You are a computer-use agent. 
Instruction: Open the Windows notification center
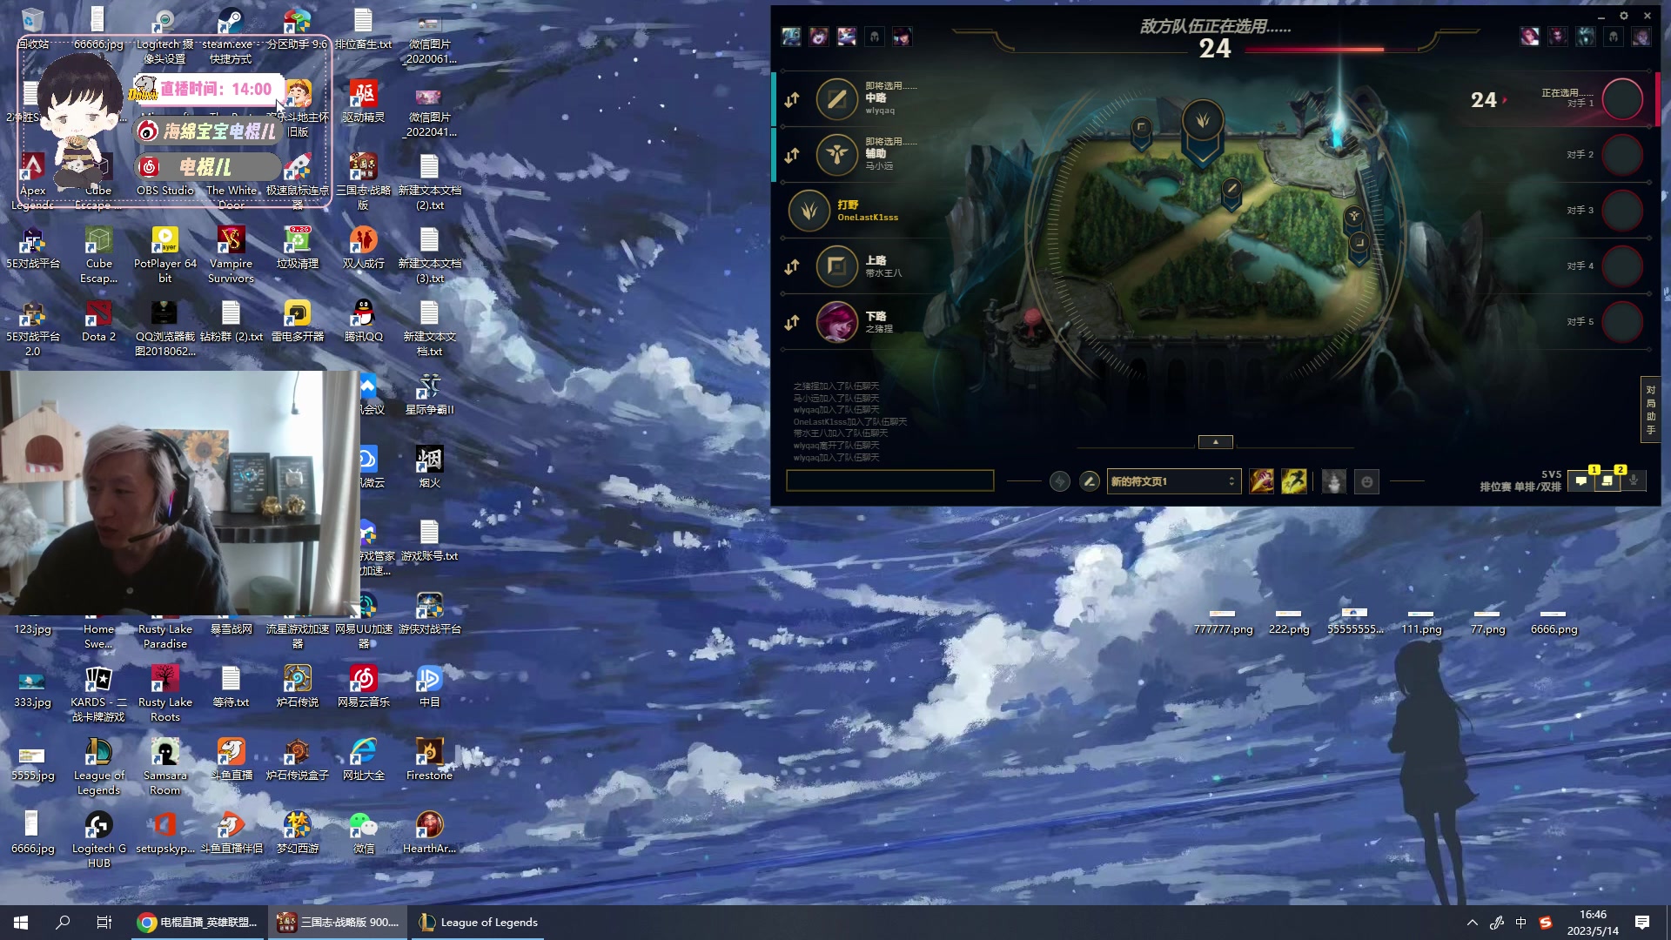(1642, 923)
